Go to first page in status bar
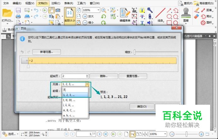The width and height of the screenshot is (218, 139). click(66, 134)
